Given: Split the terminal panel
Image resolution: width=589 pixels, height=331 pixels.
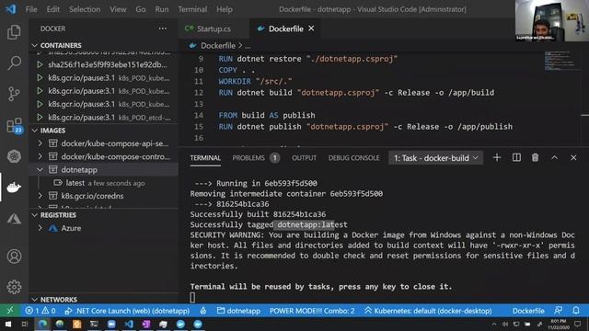Looking at the screenshot, I should [x=516, y=157].
